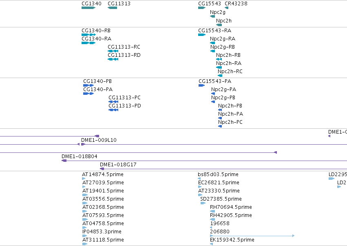Viewport: 347px width, 246px height.
Task: Select transcript CG15543-RA
Action: 201,35
